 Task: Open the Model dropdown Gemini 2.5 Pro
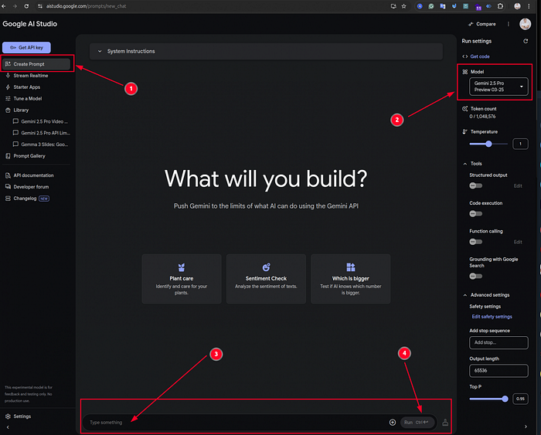pos(498,87)
